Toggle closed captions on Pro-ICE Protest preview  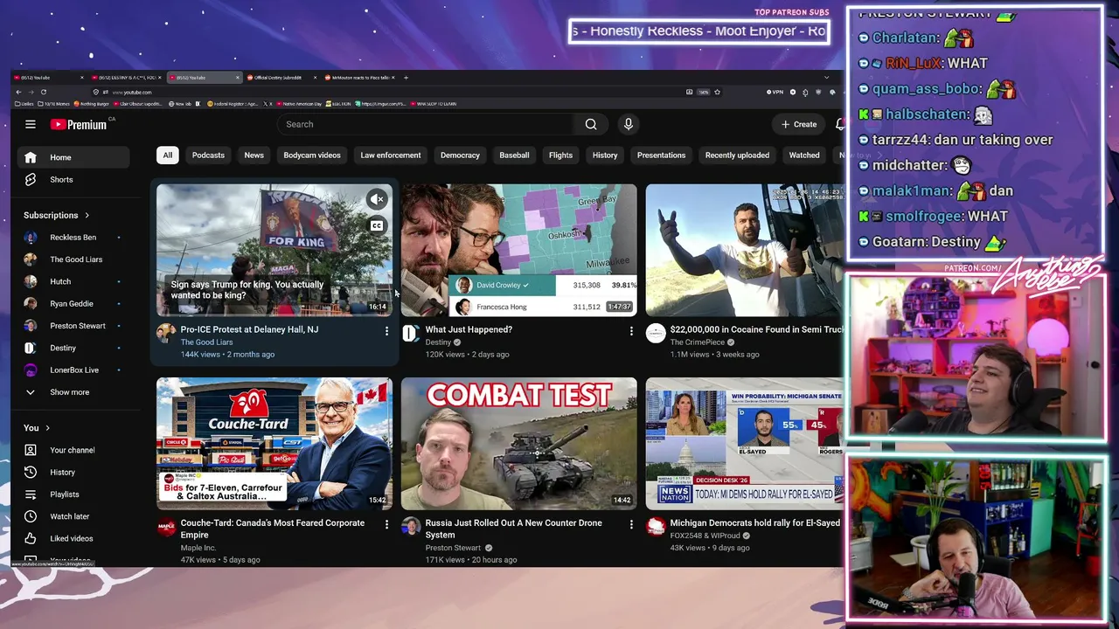click(377, 225)
